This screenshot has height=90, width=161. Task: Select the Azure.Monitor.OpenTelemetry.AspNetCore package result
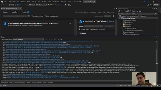pos(38,24)
